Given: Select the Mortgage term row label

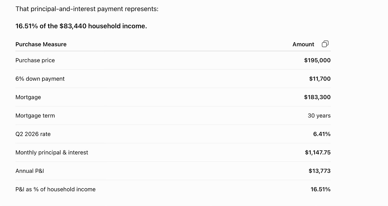Looking at the screenshot, I should 35,116.
